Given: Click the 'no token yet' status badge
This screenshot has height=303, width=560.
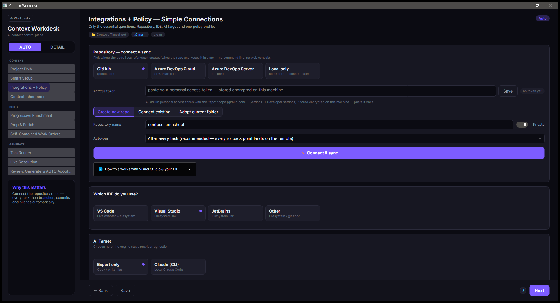Looking at the screenshot, I should pos(532,91).
